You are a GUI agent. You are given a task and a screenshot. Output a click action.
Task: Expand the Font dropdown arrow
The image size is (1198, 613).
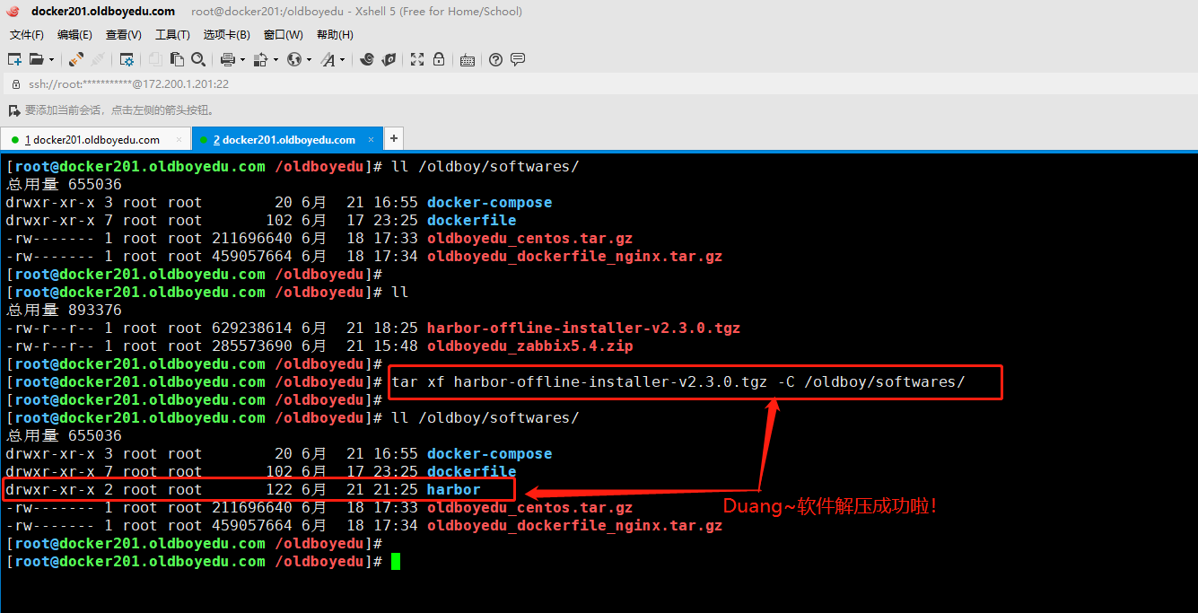click(x=342, y=60)
